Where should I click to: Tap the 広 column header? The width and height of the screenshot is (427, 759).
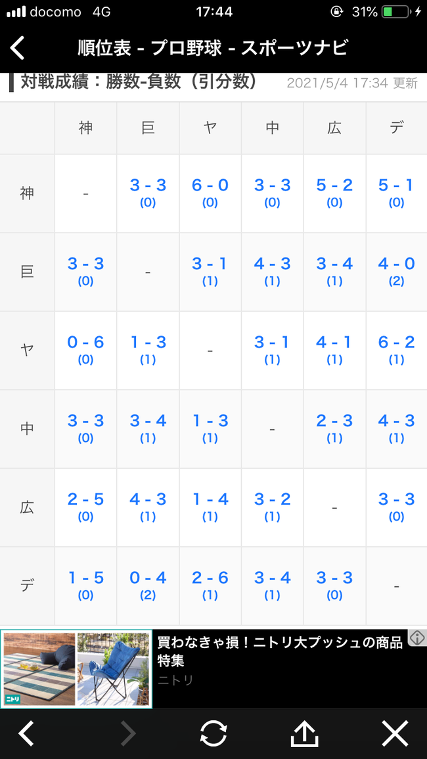click(334, 128)
